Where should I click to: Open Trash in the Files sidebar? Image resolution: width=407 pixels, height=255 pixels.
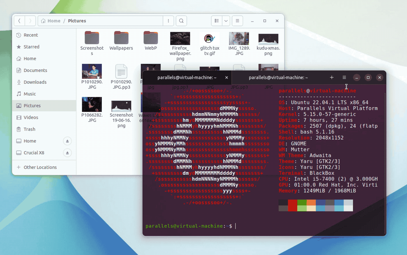(x=44, y=129)
